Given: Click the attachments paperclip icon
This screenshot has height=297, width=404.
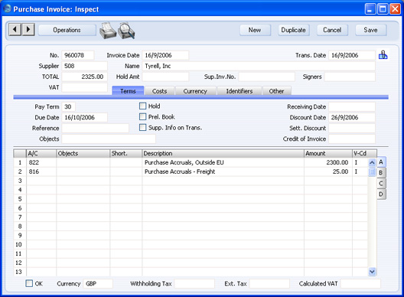Looking at the screenshot, I should 383,55.
